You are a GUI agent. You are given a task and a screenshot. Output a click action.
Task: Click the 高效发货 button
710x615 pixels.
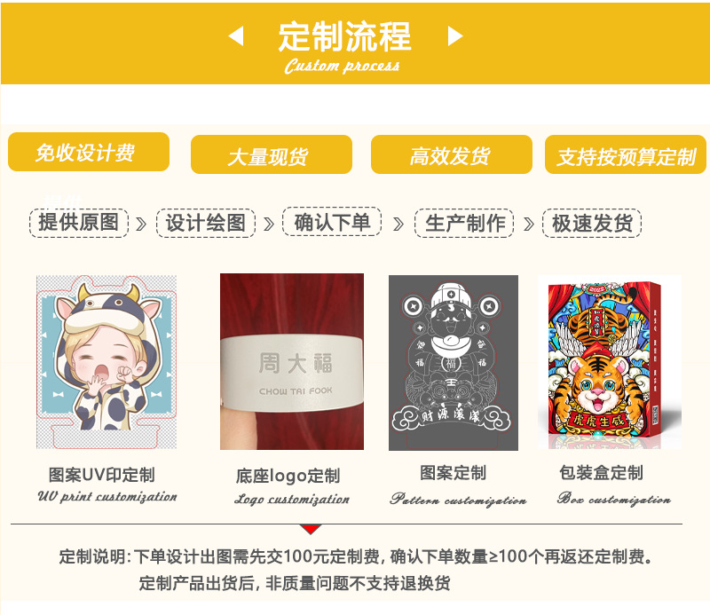[452, 154]
